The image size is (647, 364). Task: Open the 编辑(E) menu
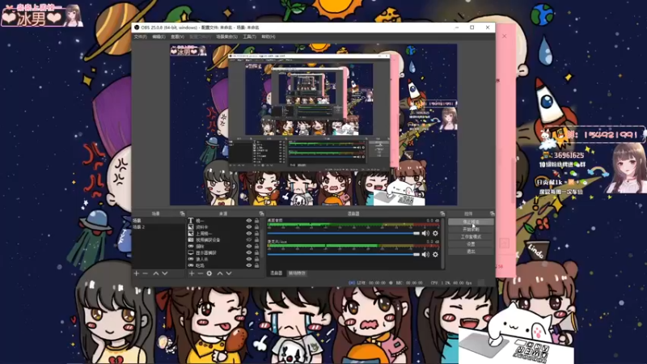click(159, 36)
